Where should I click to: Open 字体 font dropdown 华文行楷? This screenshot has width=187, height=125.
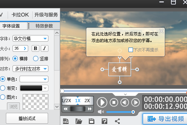pos(30,39)
